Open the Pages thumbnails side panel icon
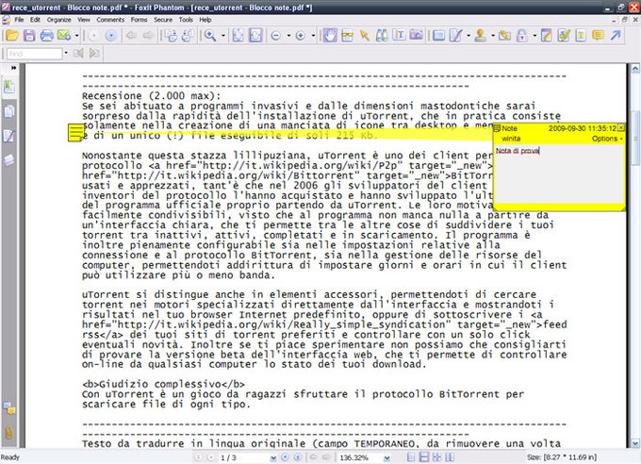 pyautogui.click(x=9, y=111)
